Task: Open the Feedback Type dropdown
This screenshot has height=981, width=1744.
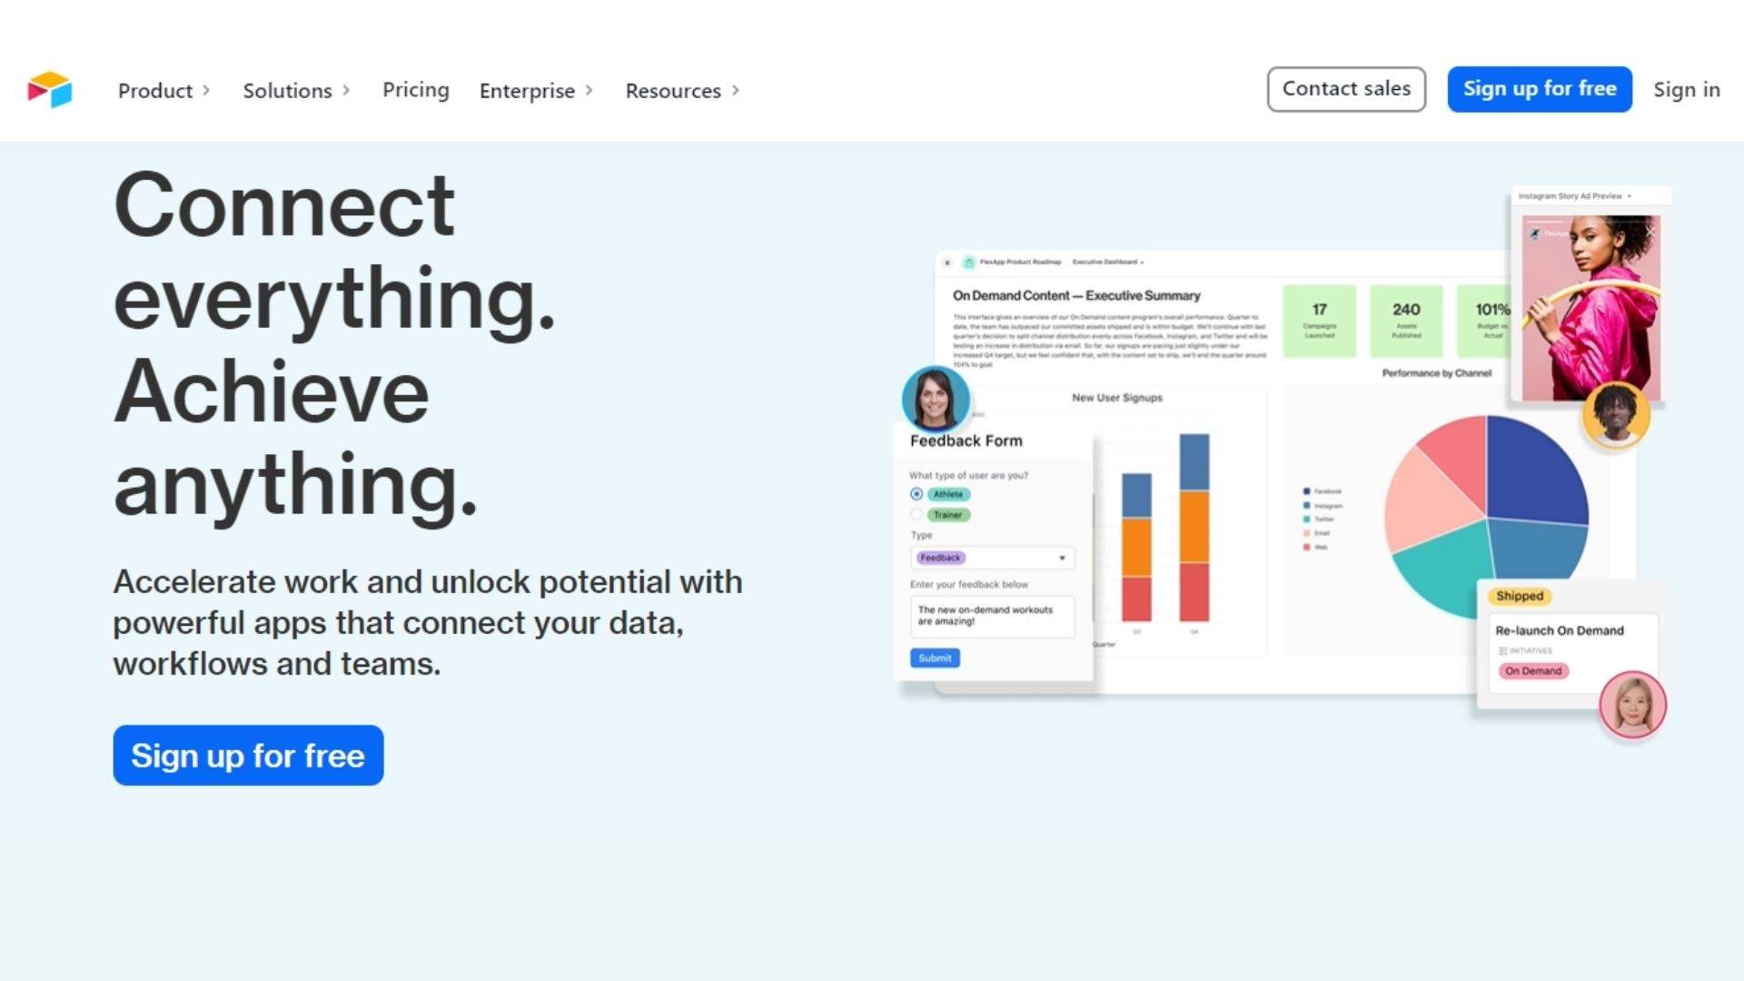Action: point(989,557)
